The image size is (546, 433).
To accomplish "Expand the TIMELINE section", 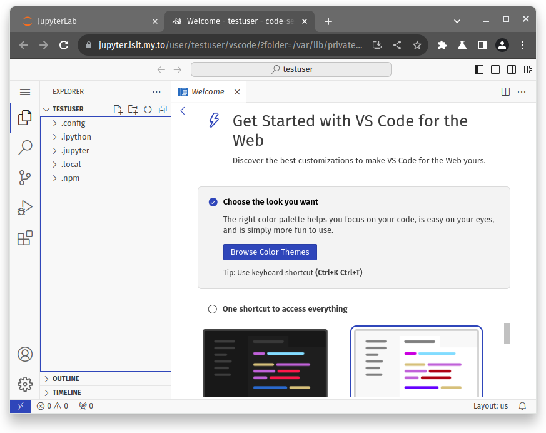I will pos(66,392).
